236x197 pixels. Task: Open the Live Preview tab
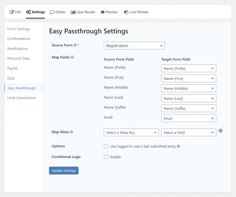pos(136,12)
